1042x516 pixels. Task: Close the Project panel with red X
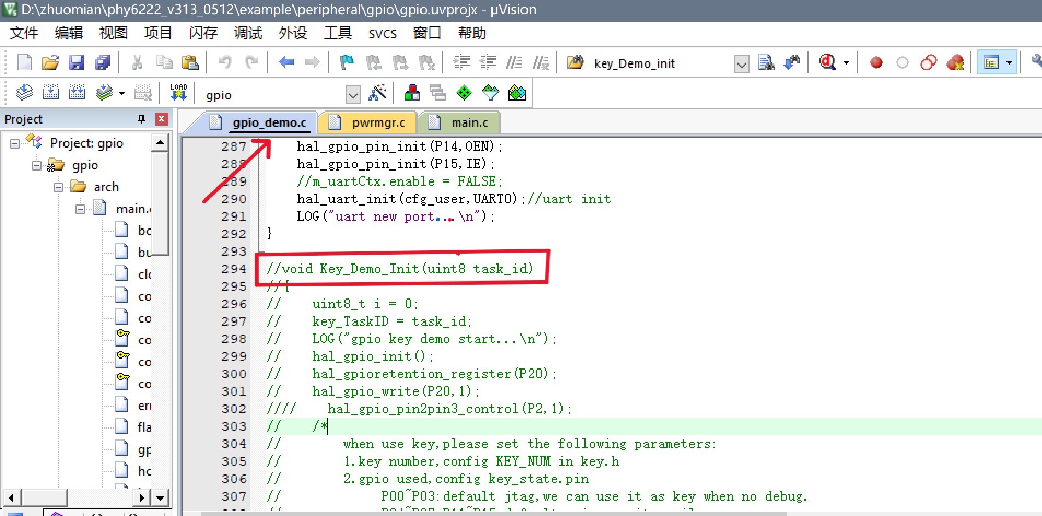[x=161, y=119]
